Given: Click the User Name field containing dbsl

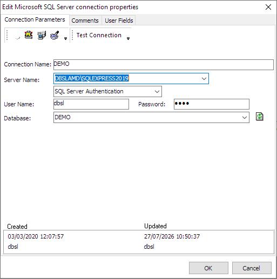Looking at the screenshot, I should [x=91, y=104].
